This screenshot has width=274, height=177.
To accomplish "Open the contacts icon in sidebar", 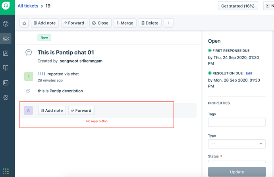I will [x=6, y=53].
